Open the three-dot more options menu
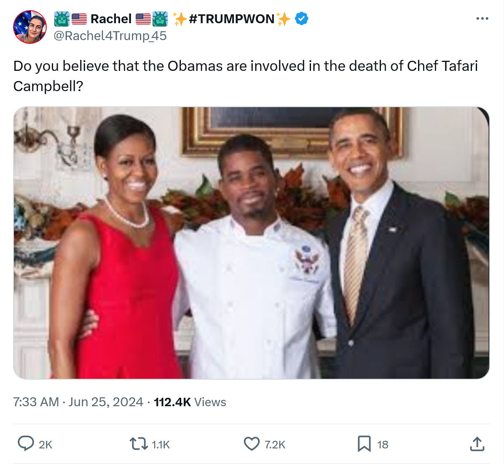Image resolution: width=504 pixels, height=464 pixels. (x=482, y=19)
